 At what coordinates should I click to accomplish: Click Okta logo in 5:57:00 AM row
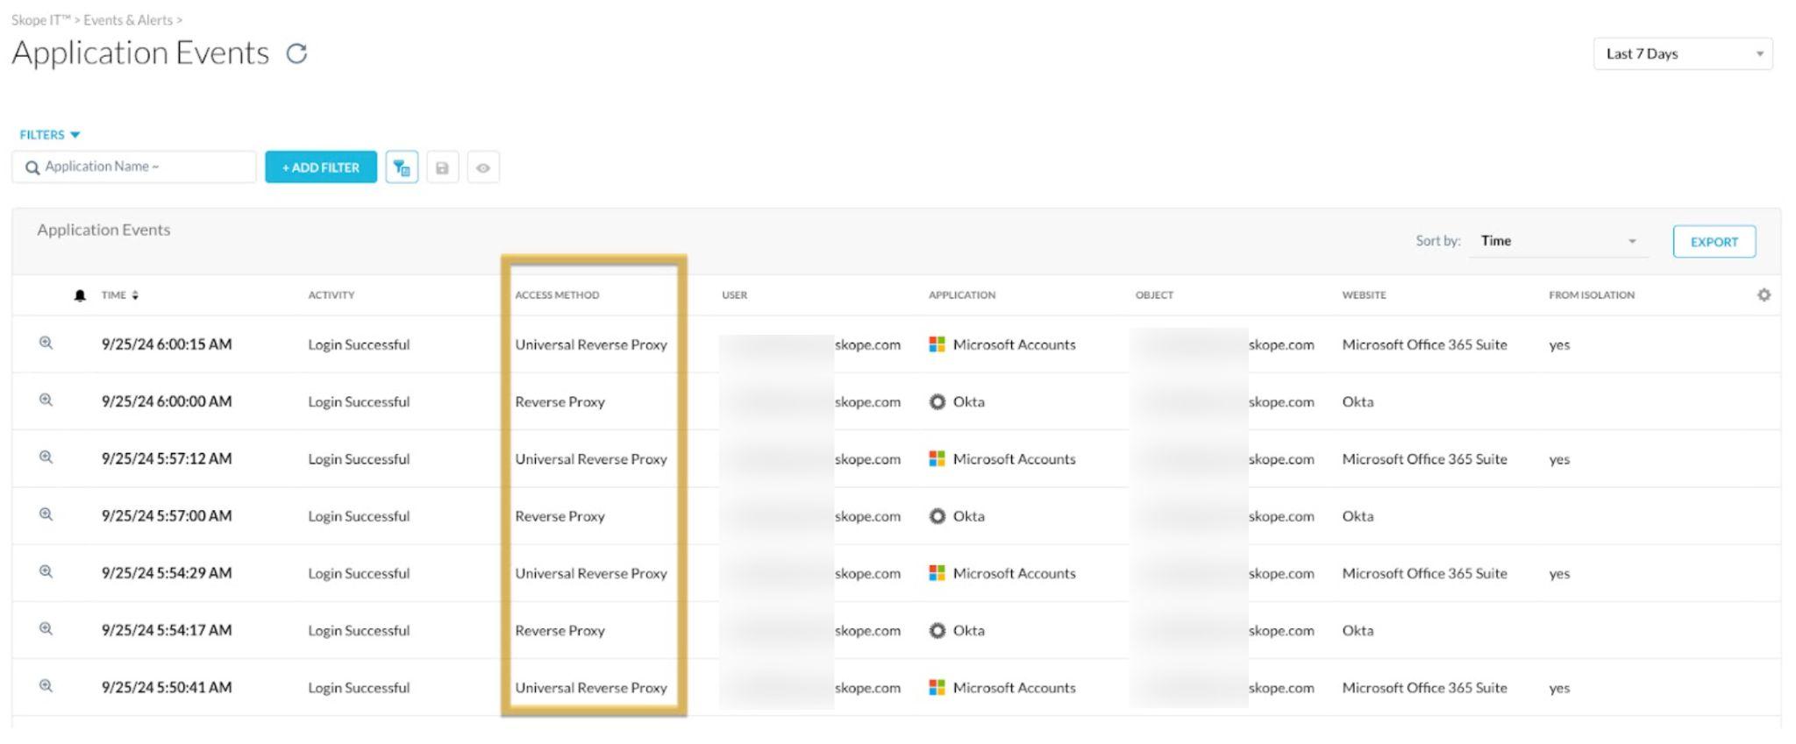pyautogui.click(x=937, y=516)
